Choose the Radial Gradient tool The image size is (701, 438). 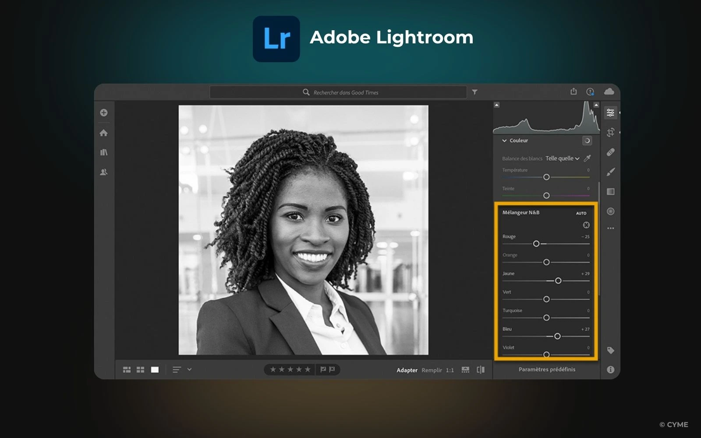[610, 211]
